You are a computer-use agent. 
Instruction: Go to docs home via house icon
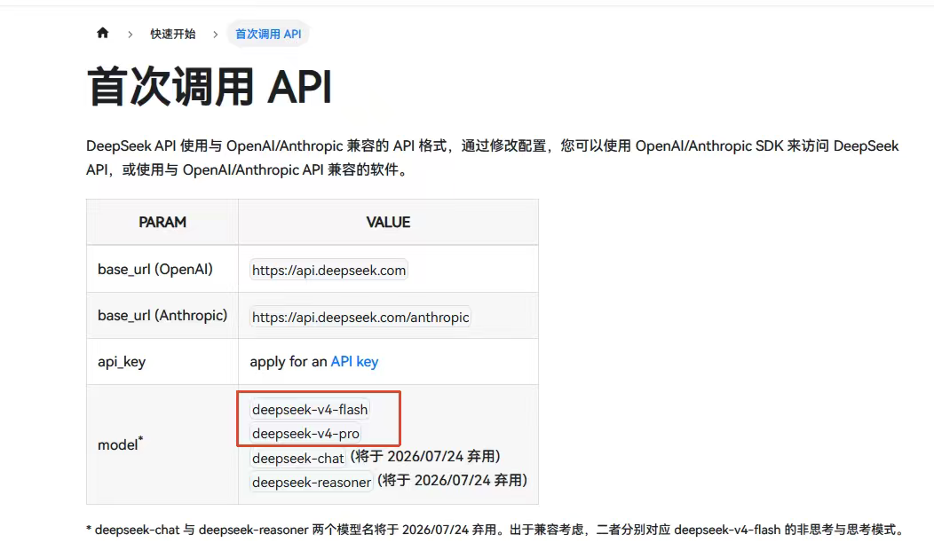[102, 33]
